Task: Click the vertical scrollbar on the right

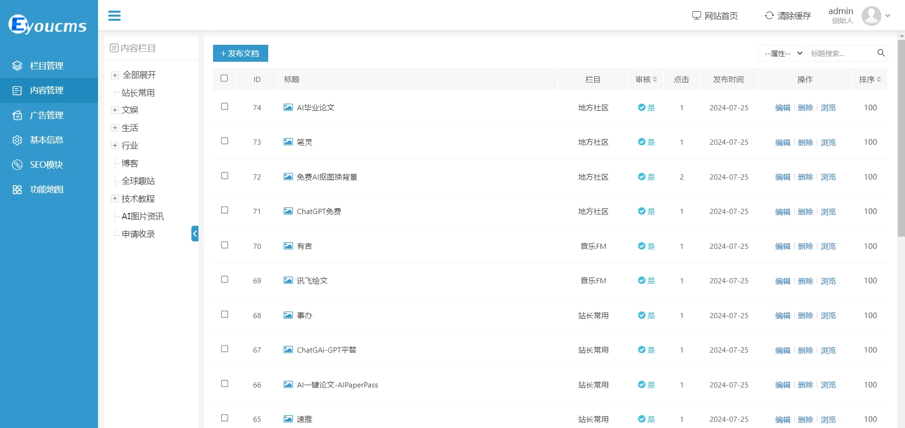Action: point(901,141)
